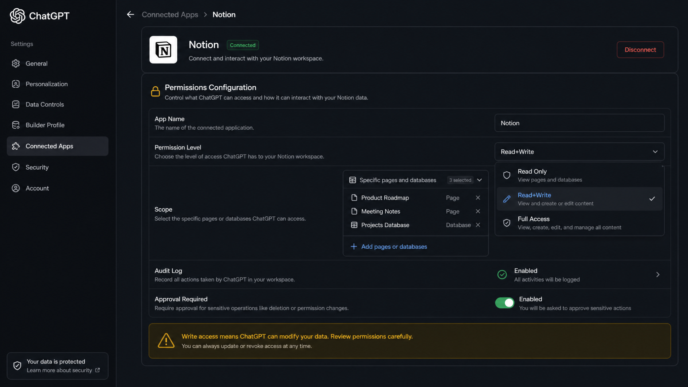Click the Security shield icon in sidebar
The image size is (688, 387).
[x=16, y=167]
